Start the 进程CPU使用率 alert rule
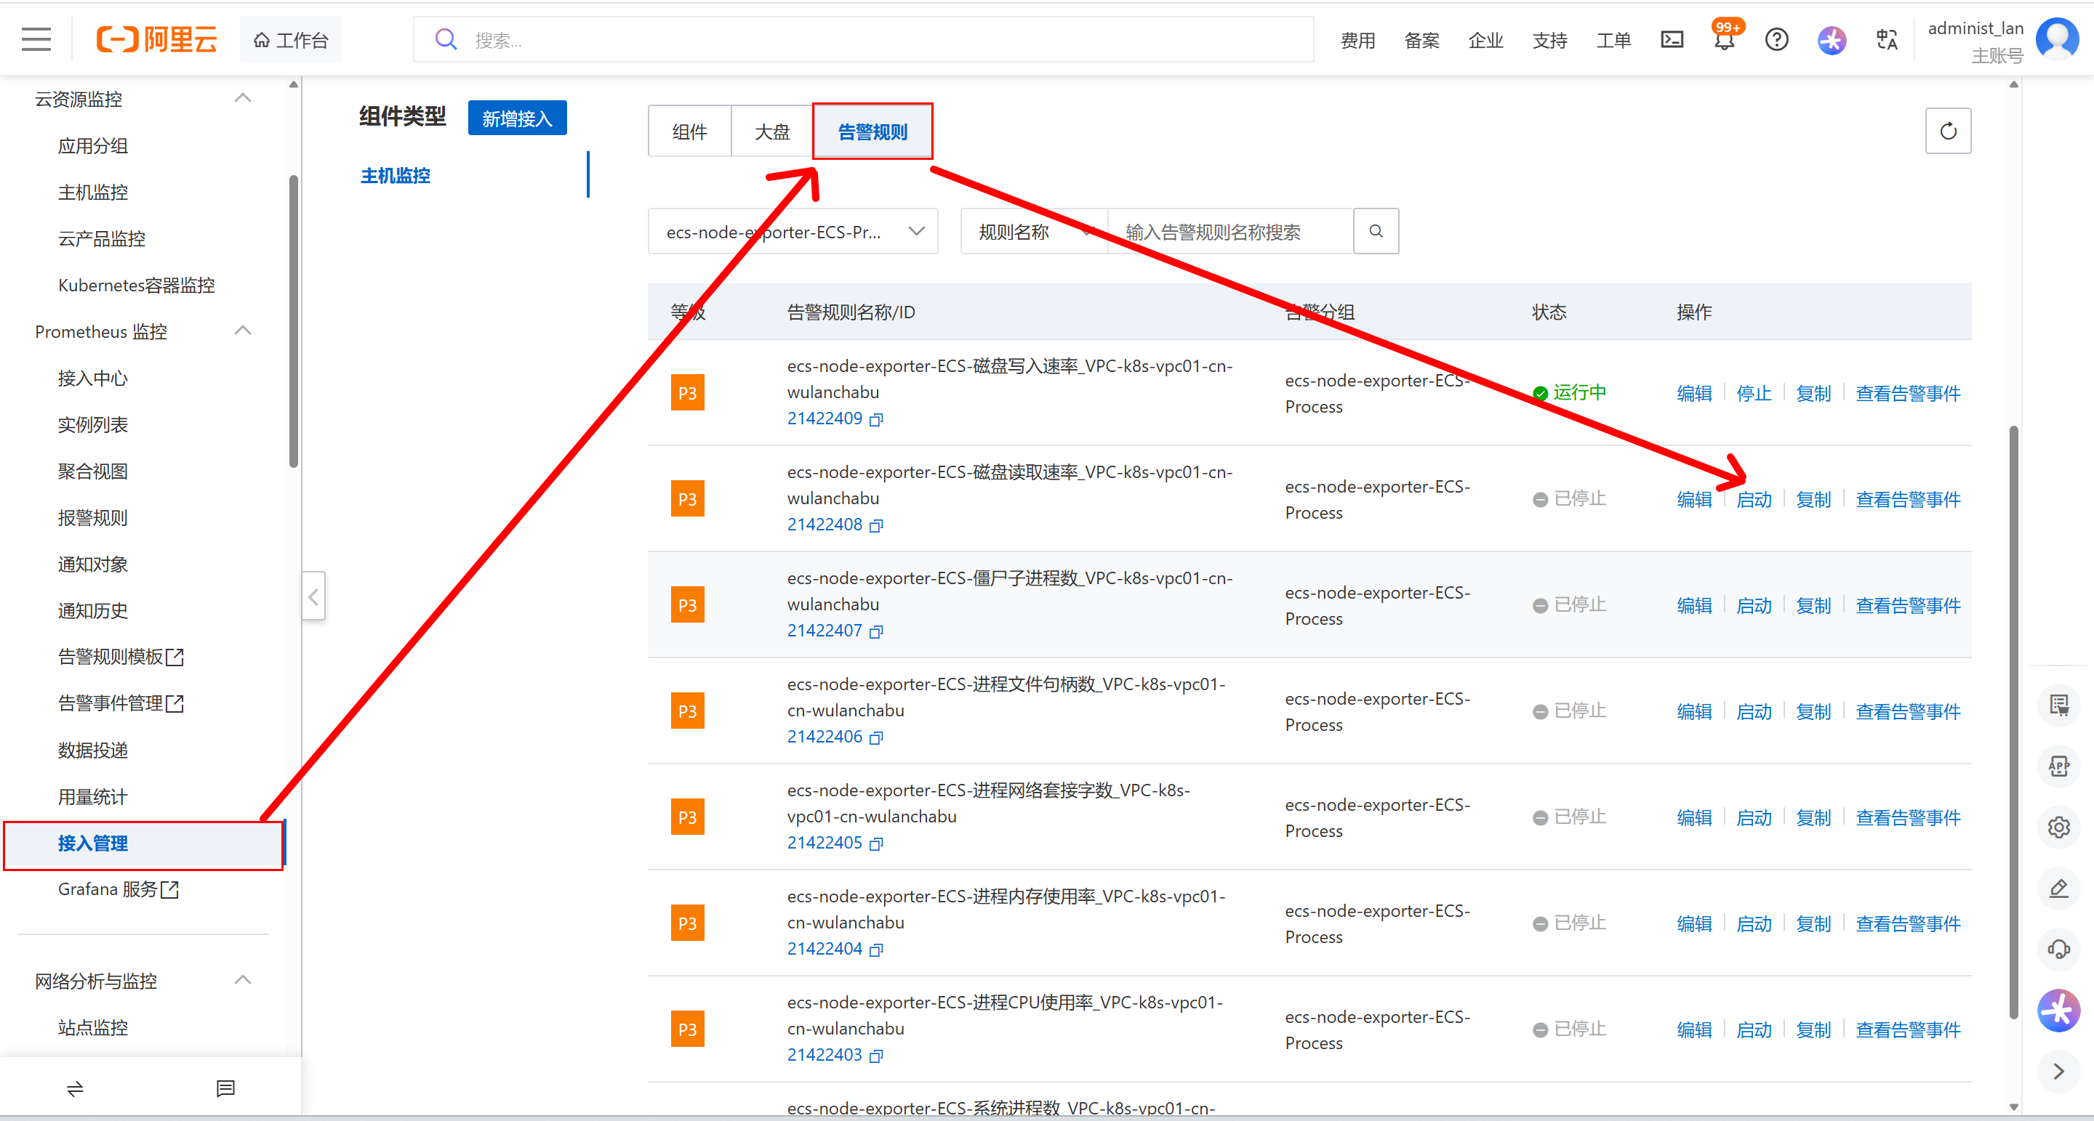Viewport: 2094px width, 1121px height. pyautogui.click(x=1754, y=1030)
